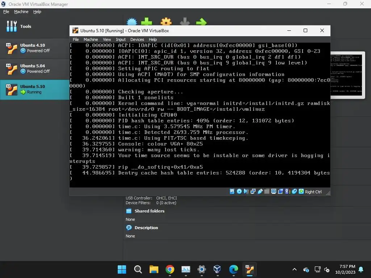Viewport: 371px width, 278px height.
Task: Expand the hidden system tray icons chevron
Action: [294, 269]
